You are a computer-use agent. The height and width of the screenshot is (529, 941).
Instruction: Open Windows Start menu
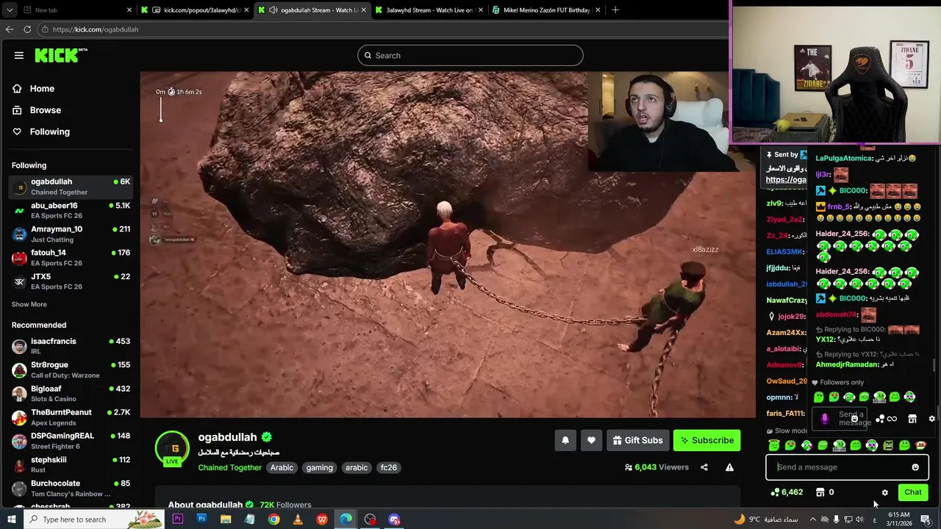pos(11,519)
